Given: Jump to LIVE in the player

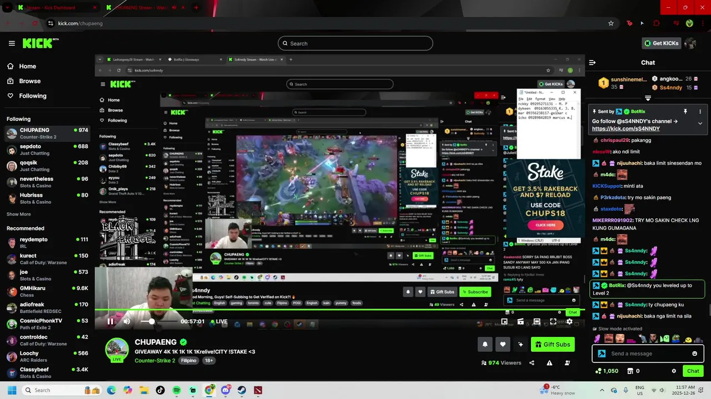Looking at the screenshot, I should click(x=219, y=321).
